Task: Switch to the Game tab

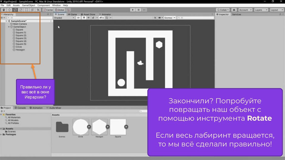Action: coord(72,14)
